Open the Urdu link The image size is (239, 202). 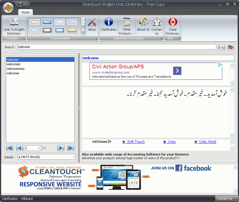(169, 142)
